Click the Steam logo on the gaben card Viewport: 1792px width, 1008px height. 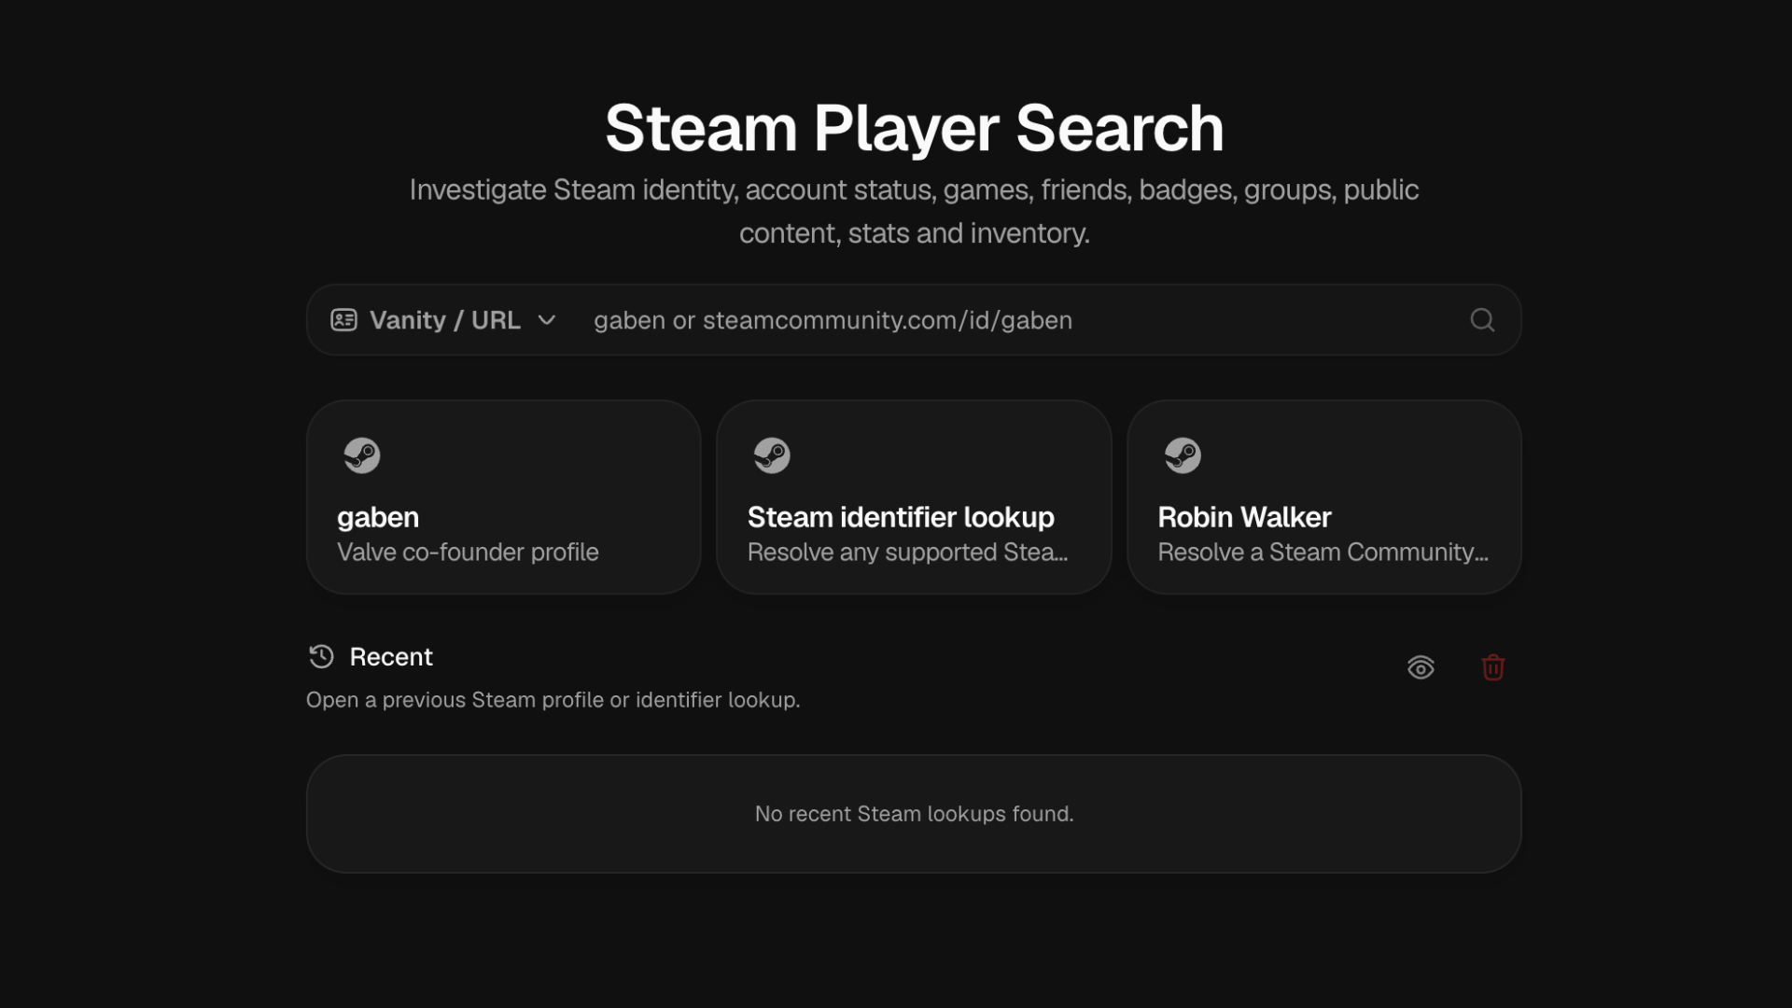[x=362, y=455]
